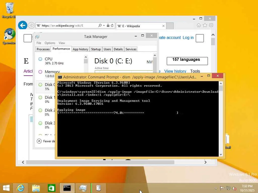Viewport: 258px width, 193px height.
Task: Switch to the Processes tab
Action: click(43, 49)
